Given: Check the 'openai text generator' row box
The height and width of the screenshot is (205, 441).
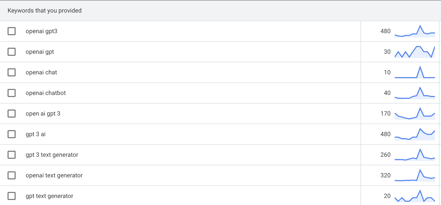Looking at the screenshot, I should coord(11,175).
